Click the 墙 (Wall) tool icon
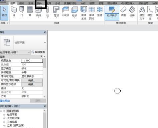The height and width of the screenshot is (128, 158). click(x=14, y=10)
